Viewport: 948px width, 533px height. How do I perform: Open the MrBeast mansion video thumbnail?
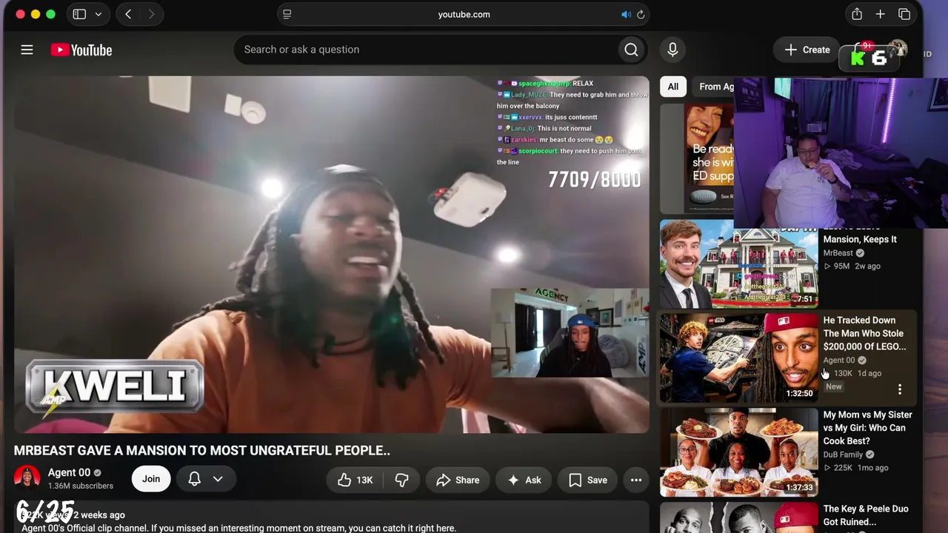point(739,264)
